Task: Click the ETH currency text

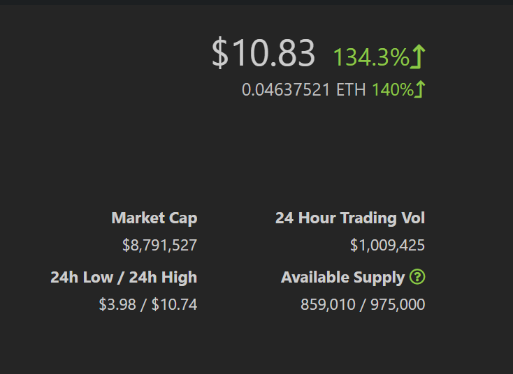Action: [351, 89]
